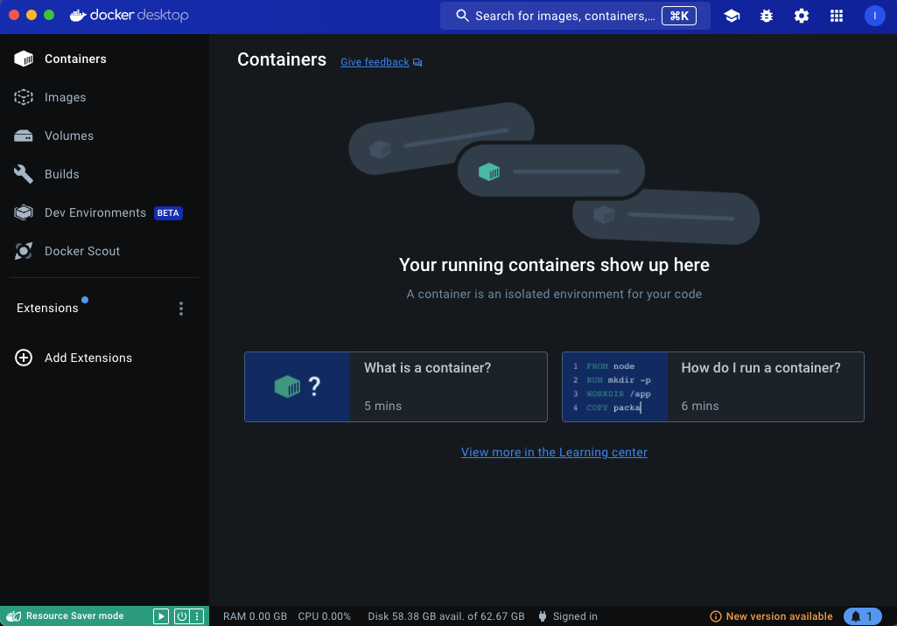The width and height of the screenshot is (897, 626).
Task: Click New version available text
Action: [x=779, y=616]
